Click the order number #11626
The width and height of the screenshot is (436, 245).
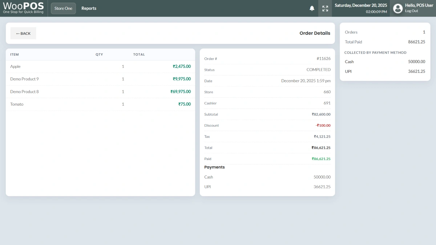tap(323, 59)
